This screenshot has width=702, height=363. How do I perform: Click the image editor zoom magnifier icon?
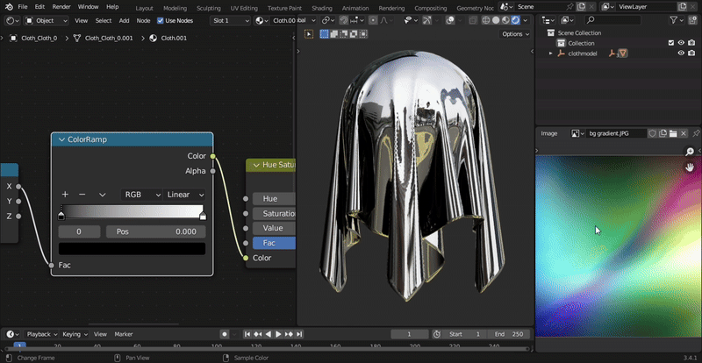point(690,152)
